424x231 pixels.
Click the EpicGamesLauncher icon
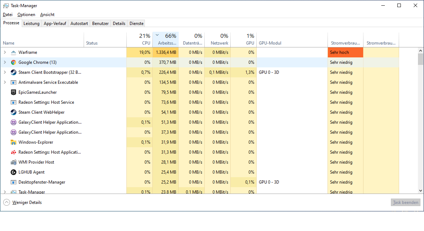click(x=13, y=92)
